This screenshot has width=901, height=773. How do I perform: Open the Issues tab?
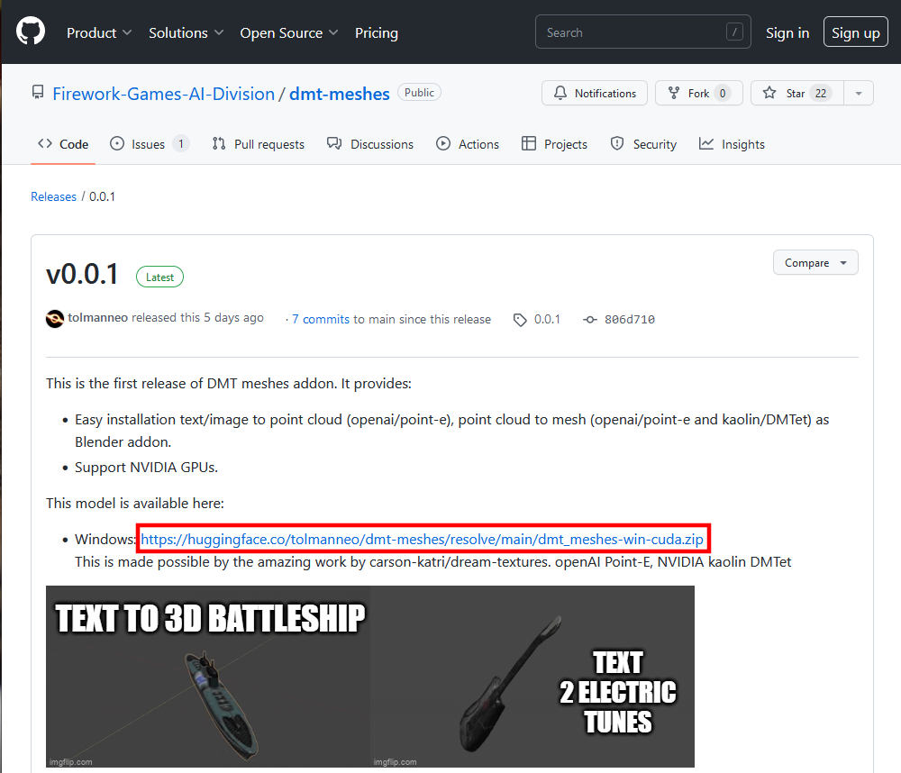point(149,144)
